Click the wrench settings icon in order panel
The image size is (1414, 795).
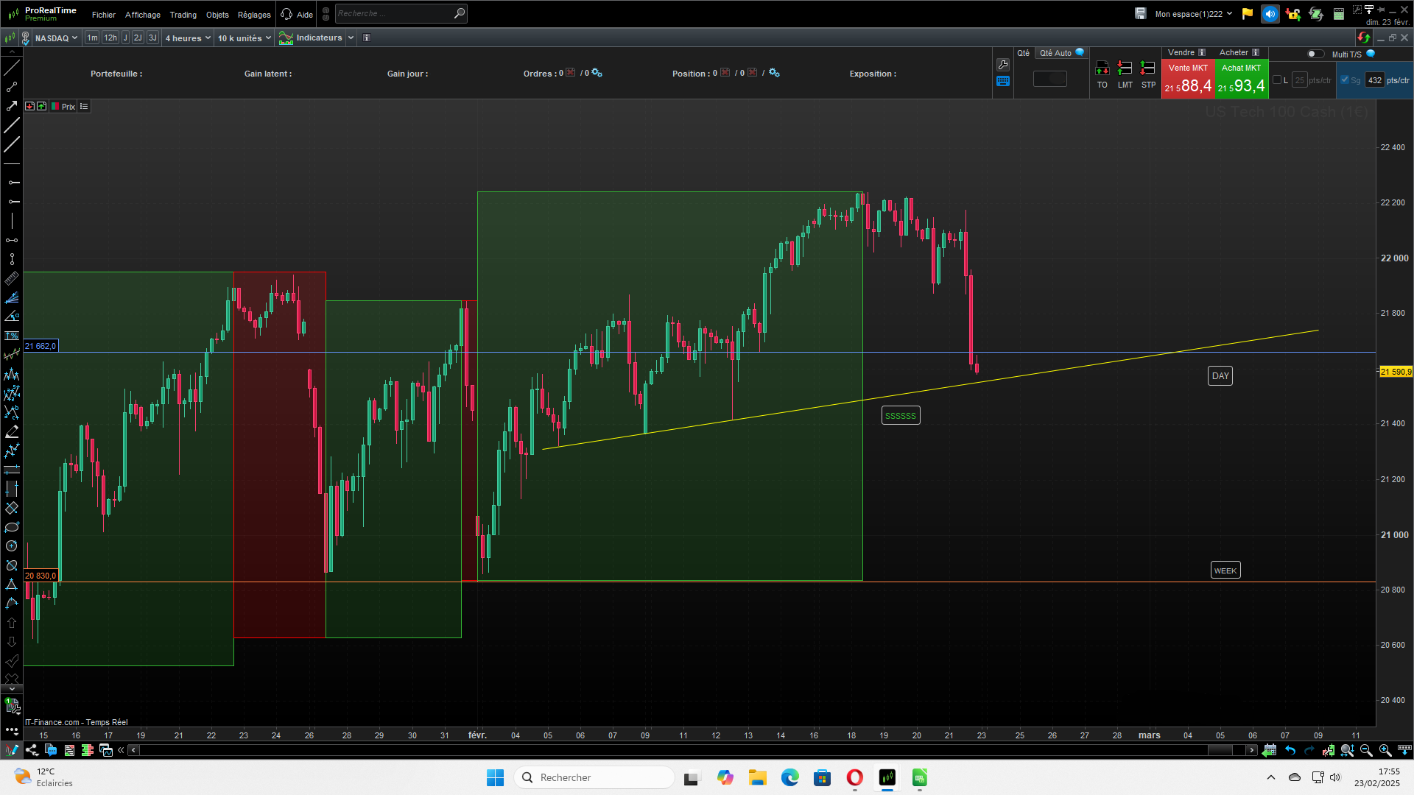(1003, 65)
